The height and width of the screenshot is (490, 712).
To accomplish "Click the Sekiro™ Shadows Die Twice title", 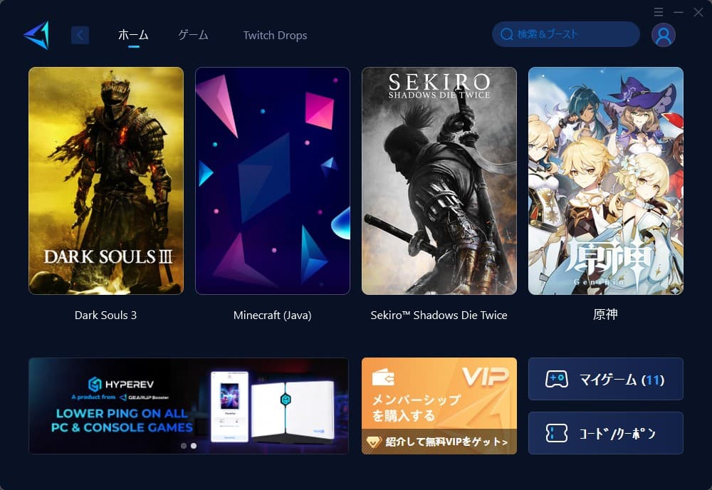I will click(x=439, y=316).
